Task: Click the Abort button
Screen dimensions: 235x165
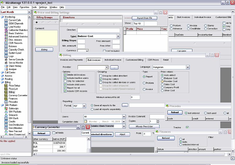Action: click(122, 134)
